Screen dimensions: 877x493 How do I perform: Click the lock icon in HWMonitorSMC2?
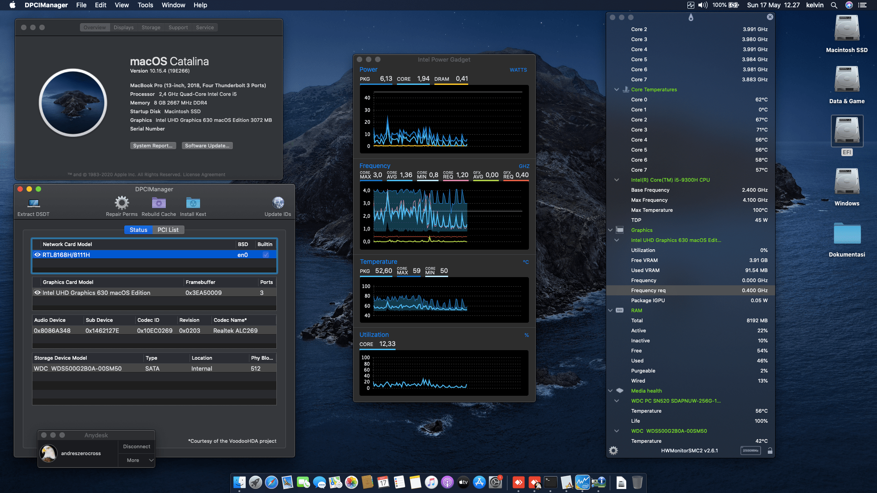click(x=770, y=451)
